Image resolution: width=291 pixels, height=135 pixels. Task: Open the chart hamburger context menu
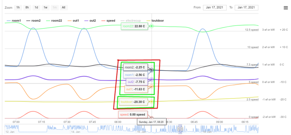285,8
